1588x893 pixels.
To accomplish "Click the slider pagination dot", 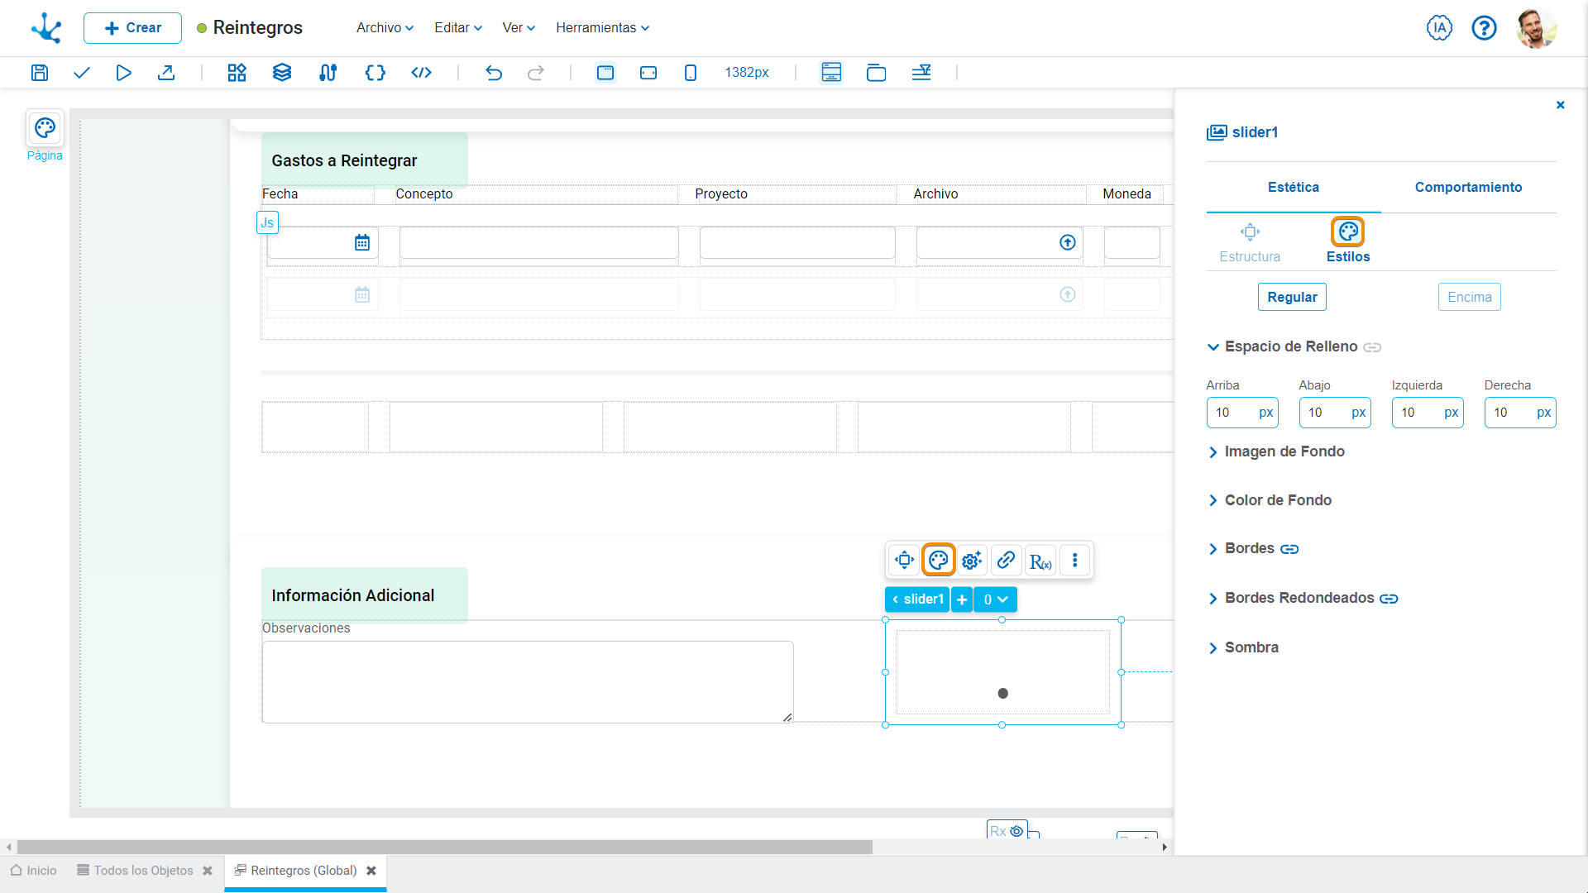I will coord(1003,694).
